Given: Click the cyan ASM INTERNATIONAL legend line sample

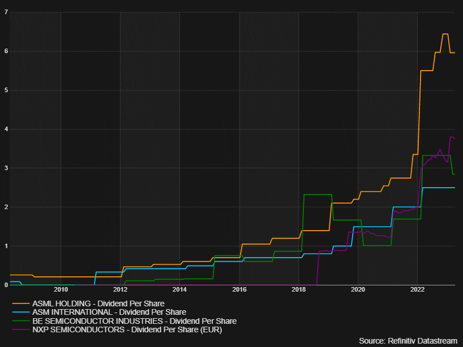Looking at the screenshot, I should 21,312.
